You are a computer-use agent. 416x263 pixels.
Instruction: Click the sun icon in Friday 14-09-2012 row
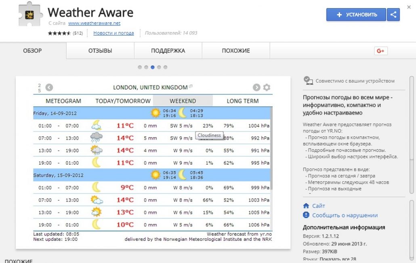[155, 113]
